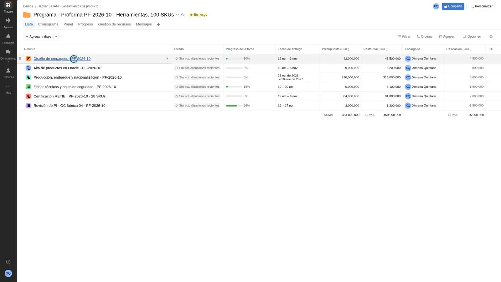The width and height of the screenshot is (501, 282).
Task: Click the Demos breadcrumb
Action: coord(28,6)
